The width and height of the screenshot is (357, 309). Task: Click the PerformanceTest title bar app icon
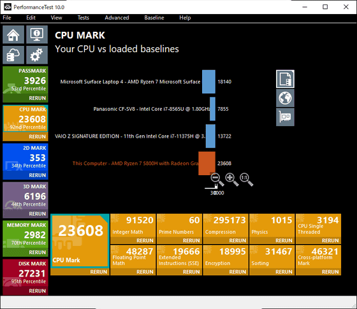point(8,7)
